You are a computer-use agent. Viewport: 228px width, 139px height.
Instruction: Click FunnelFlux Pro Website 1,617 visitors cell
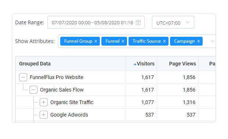[x=141, y=77]
